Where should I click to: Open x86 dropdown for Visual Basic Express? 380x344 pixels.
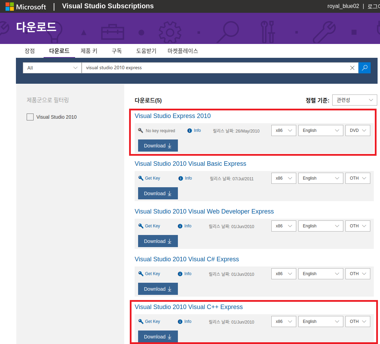coord(283,178)
